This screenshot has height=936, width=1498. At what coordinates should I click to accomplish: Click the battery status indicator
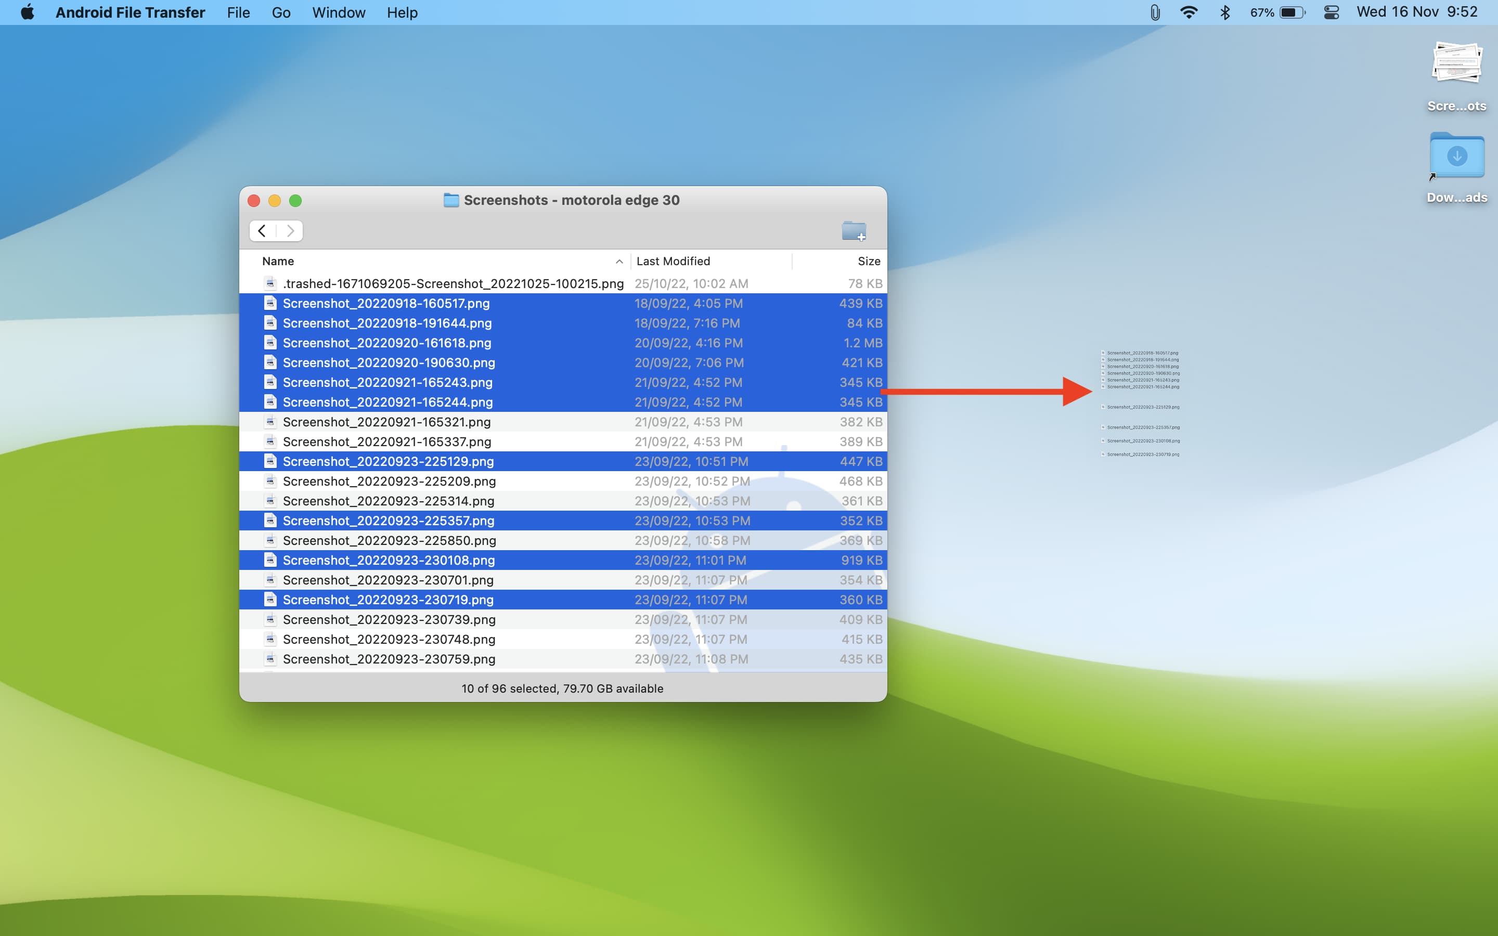1292,12
